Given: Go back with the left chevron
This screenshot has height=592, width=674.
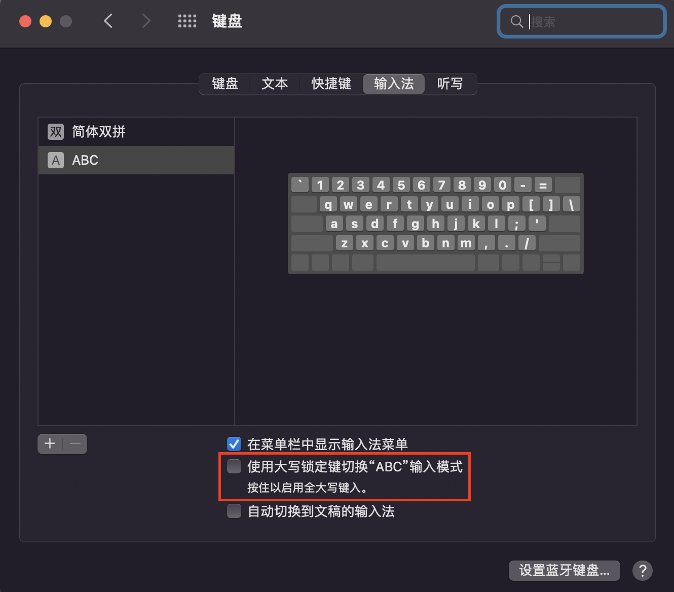Looking at the screenshot, I should [108, 21].
